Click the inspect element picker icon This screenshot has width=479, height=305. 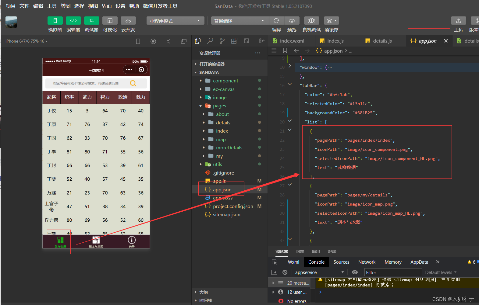(274, 262)
